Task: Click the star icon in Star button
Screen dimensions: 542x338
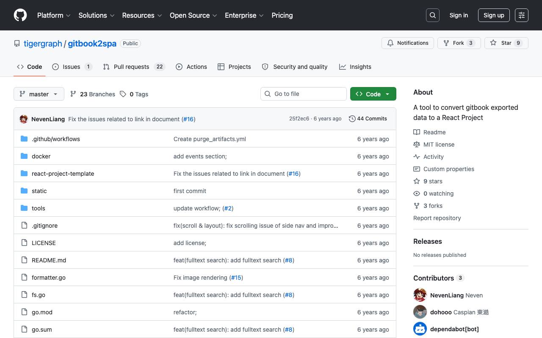Action: click(x=493, y=43)
